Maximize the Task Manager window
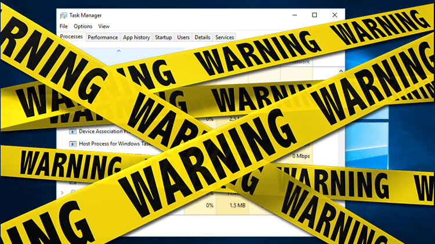 314,16
